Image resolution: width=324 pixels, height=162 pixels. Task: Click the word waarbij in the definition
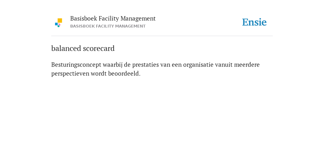(x=112, y=65)
